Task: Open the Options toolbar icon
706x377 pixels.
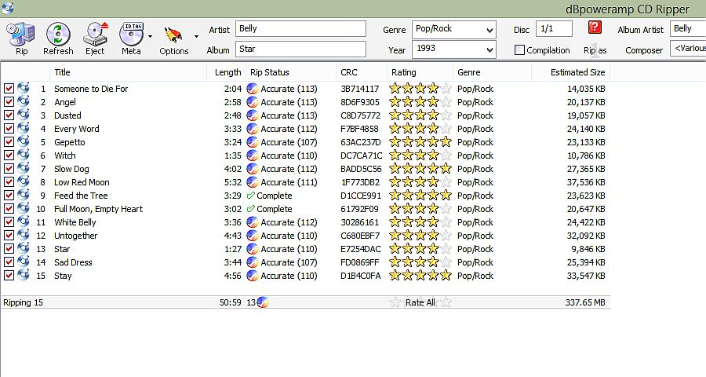Action: click(173, 35)
